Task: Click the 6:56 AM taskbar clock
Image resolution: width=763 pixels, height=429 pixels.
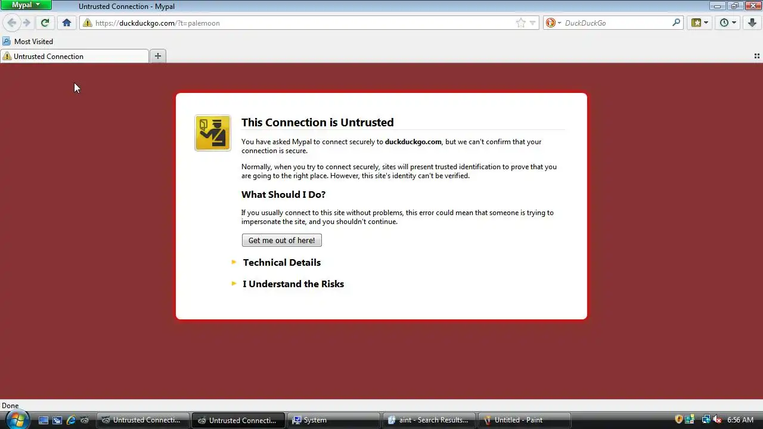Action: [740, 420]
